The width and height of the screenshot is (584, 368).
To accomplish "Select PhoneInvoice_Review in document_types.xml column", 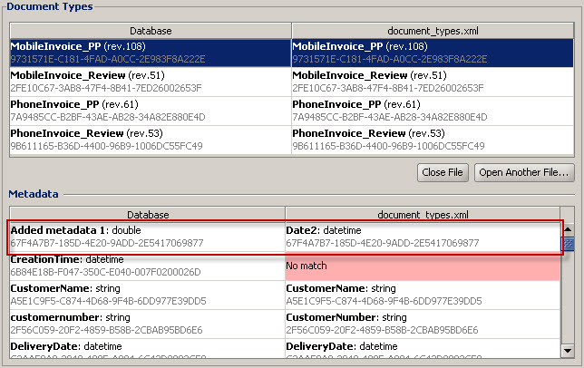I will 431,140.
